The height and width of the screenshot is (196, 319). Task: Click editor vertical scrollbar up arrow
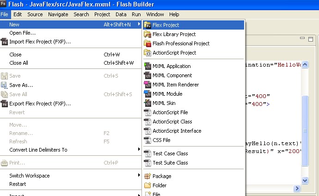tap(305, 65)
